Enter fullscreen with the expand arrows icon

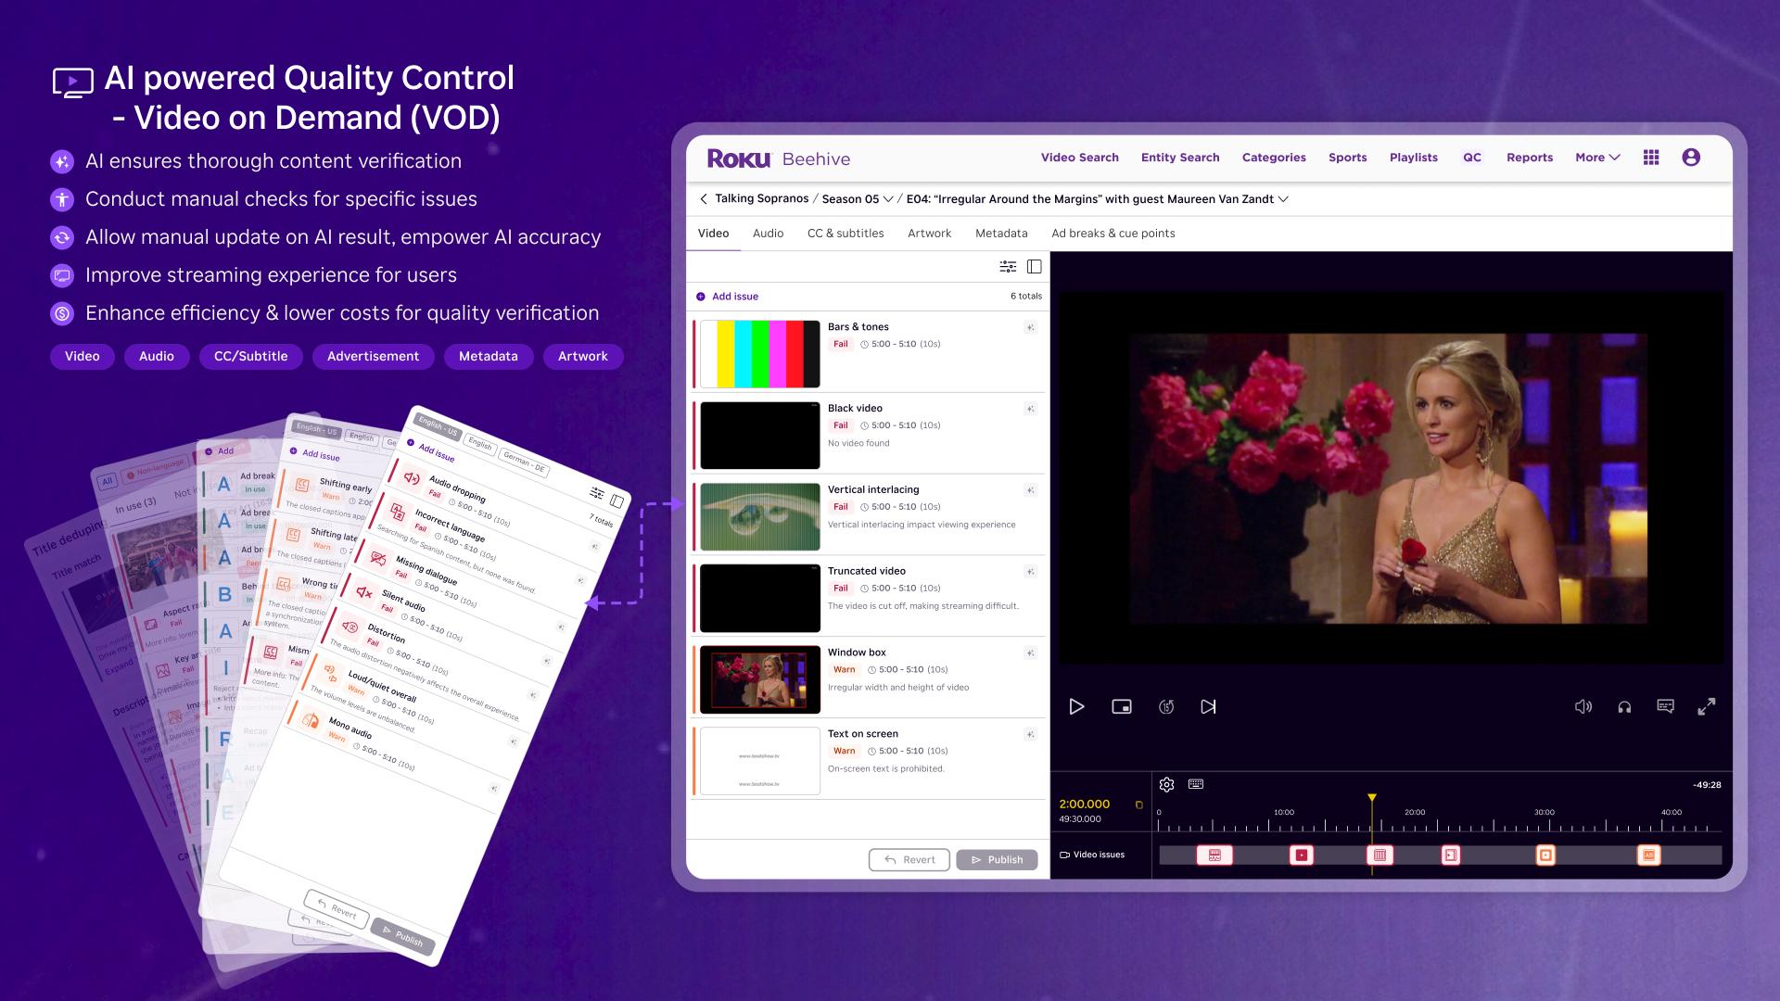pos(1708,706)
